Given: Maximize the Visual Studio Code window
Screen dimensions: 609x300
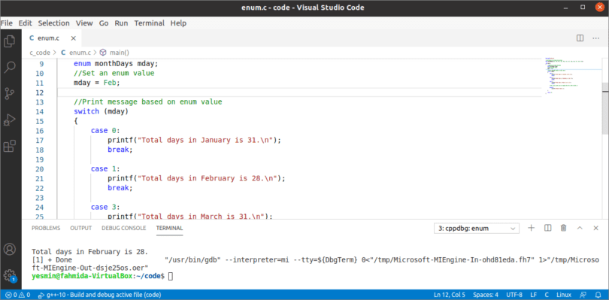Looking at the screenshot, I should pos(583,7).
